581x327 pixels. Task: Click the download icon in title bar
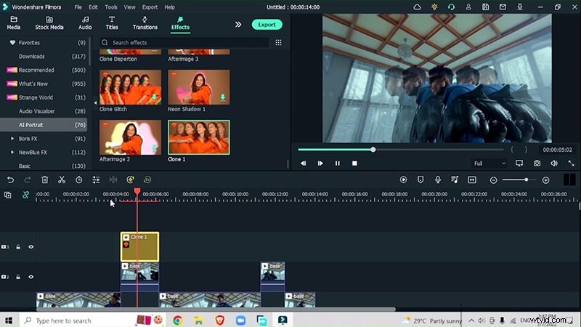[x=520, y=7]
